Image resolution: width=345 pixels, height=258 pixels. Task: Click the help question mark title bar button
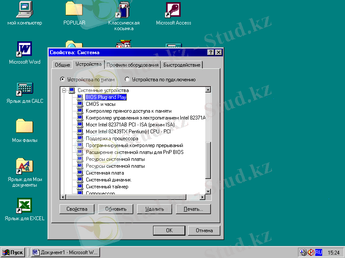[x=210, y=52]
